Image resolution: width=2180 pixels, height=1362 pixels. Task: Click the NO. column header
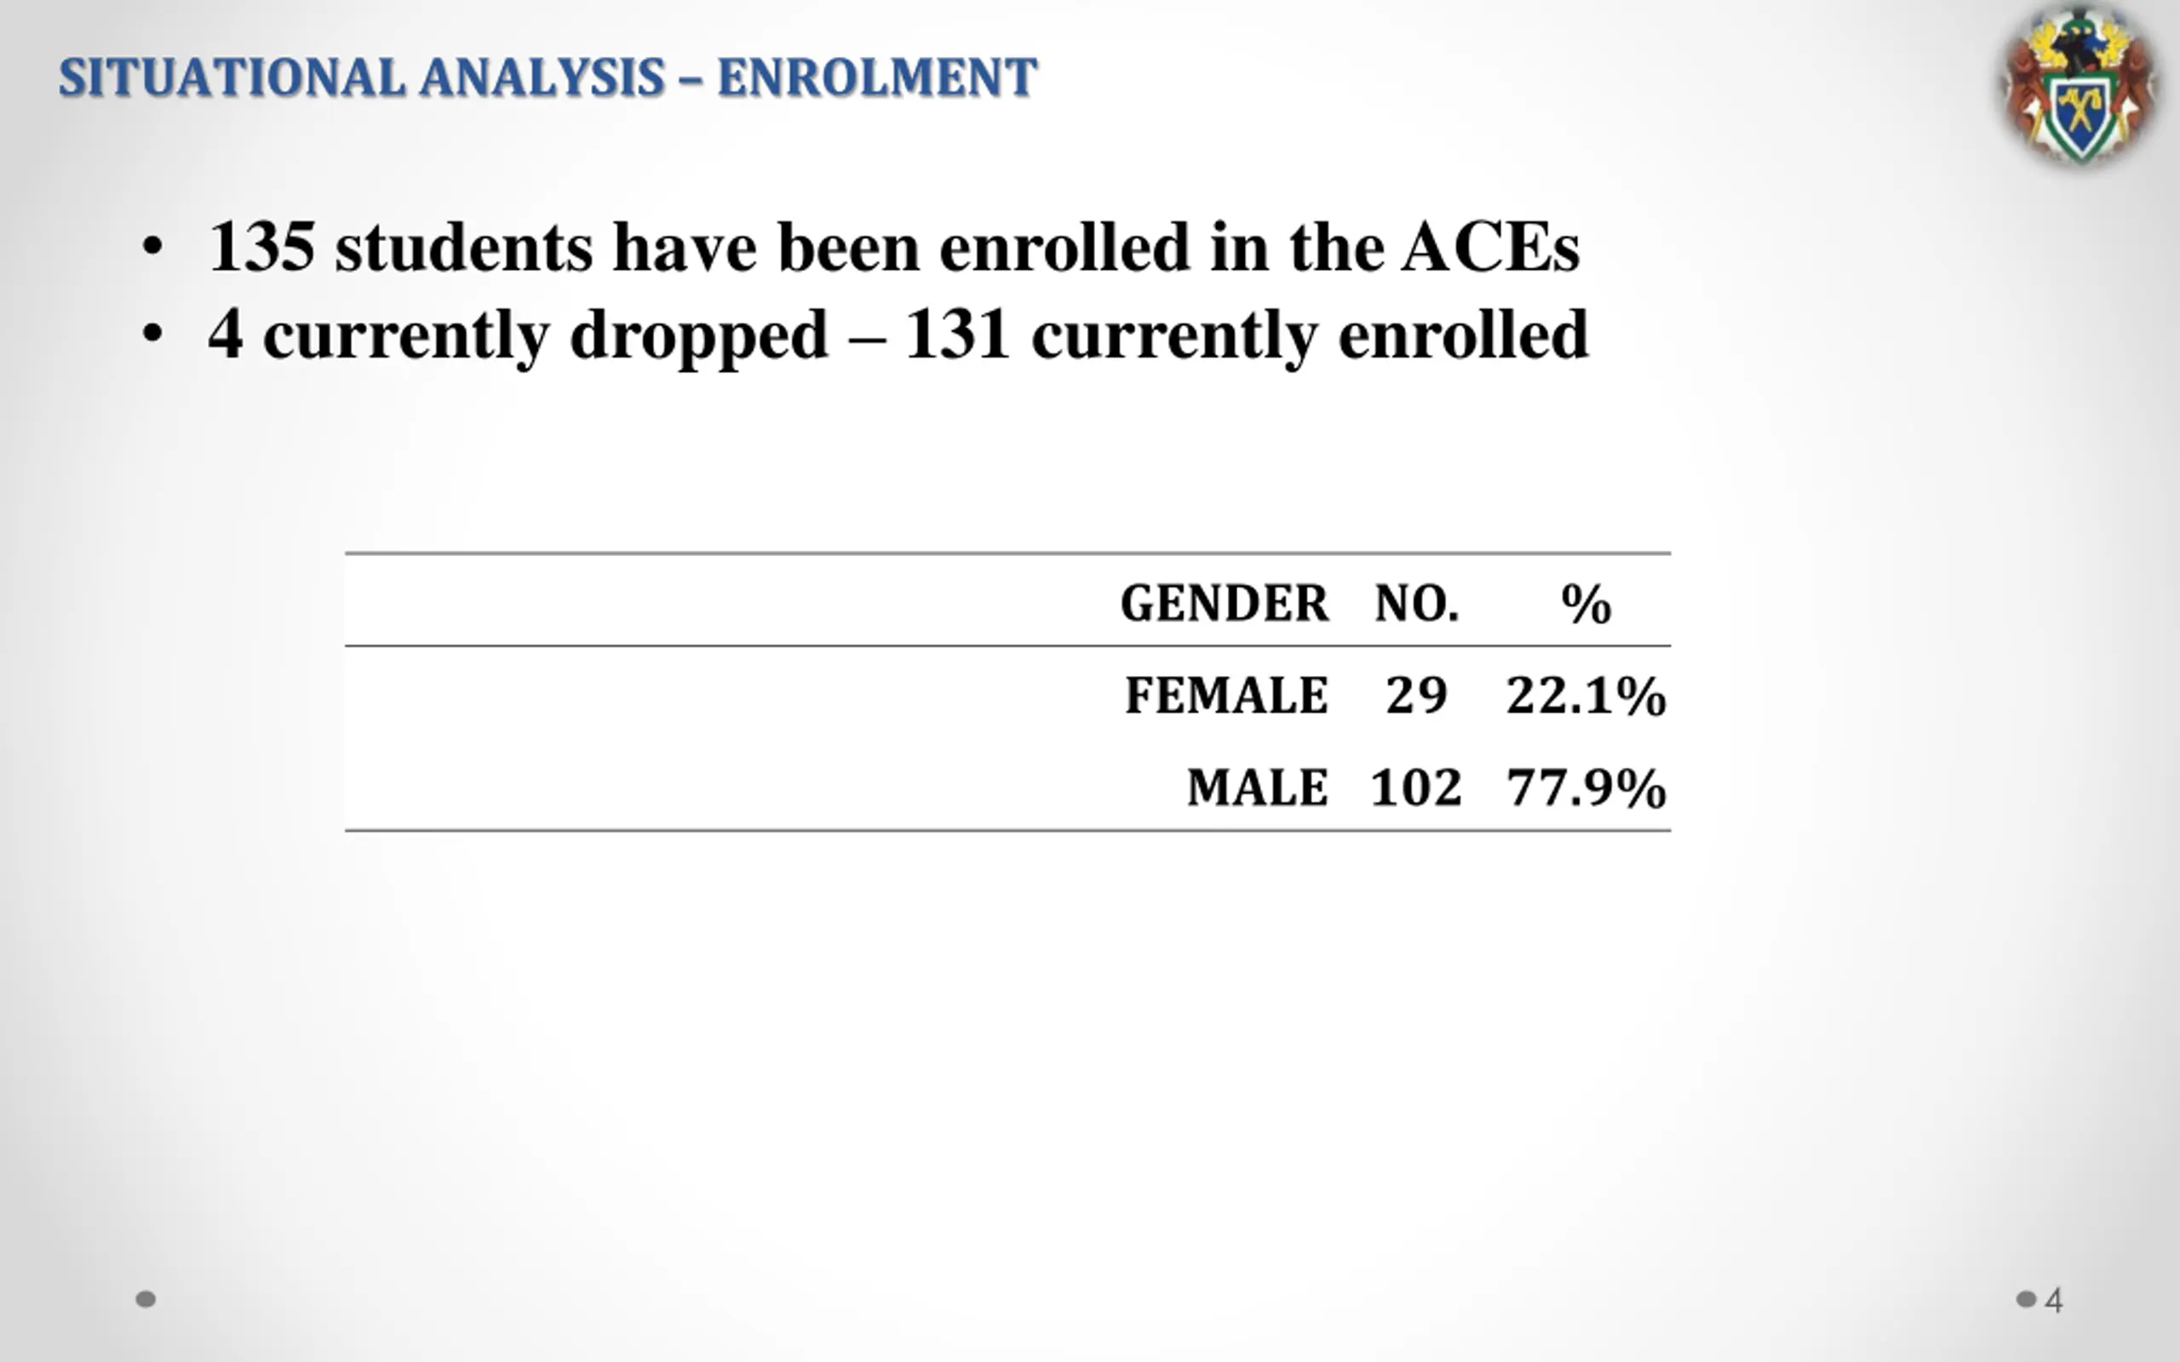(1416, 603)
